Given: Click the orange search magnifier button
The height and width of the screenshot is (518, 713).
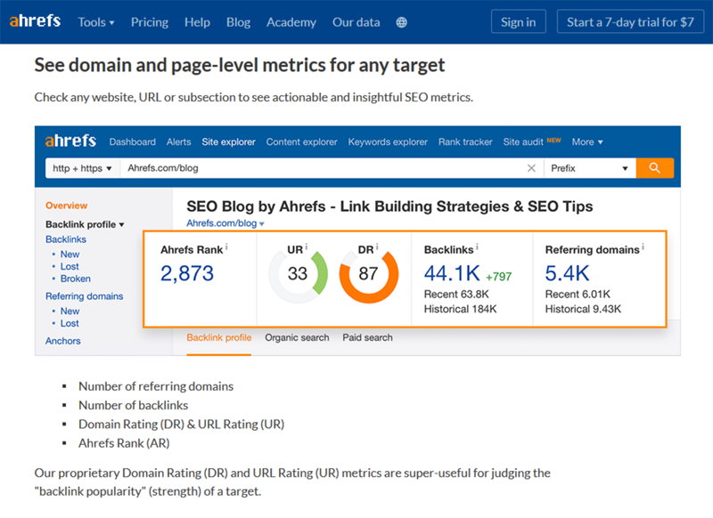Looking at the screenshot, I should click(x=654, y=168).
